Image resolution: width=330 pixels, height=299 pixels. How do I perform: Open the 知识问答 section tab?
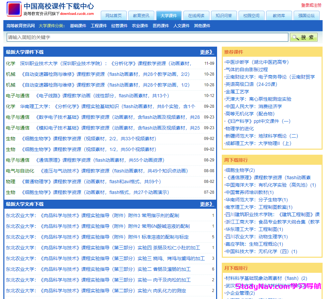[224, 15]
